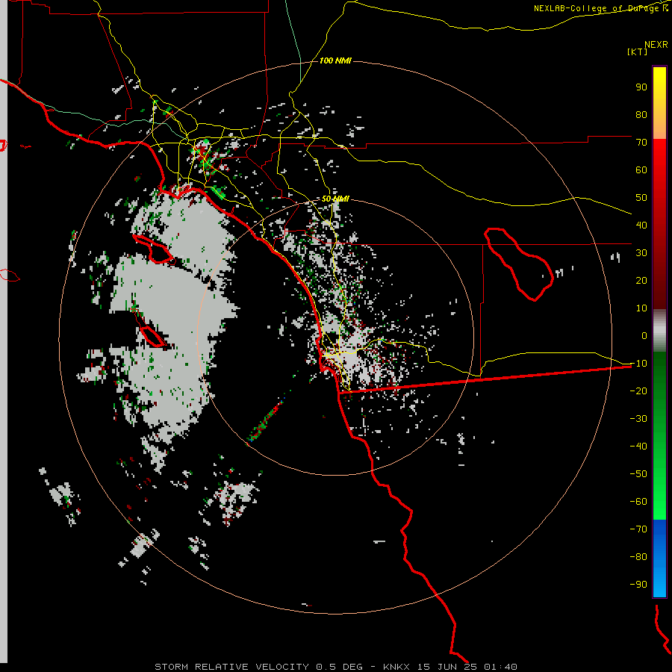Click the 60 value on velocity scale

pyautogui.click(x=641, y=170)
